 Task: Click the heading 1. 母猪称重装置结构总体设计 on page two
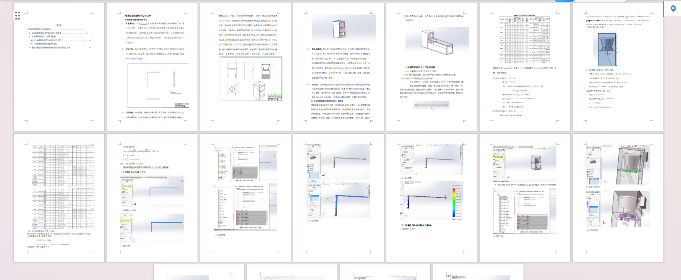[x=136, y=16]
